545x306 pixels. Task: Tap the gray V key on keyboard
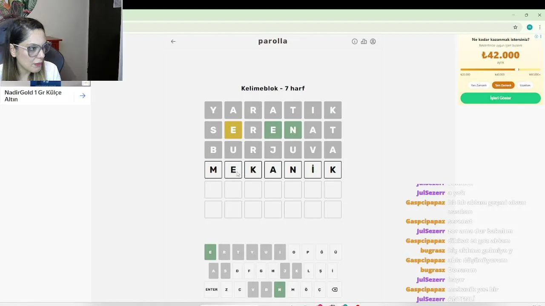coord(253,289)
